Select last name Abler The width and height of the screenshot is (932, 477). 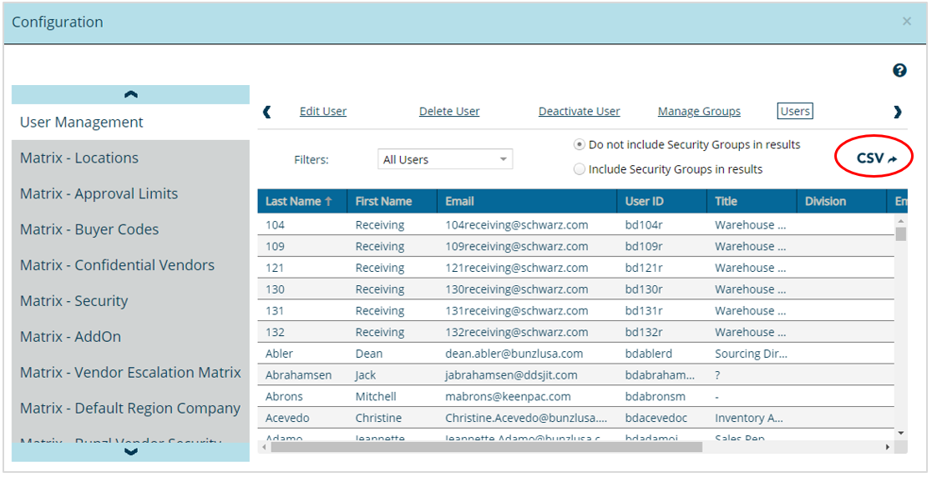tap(280, 354)
